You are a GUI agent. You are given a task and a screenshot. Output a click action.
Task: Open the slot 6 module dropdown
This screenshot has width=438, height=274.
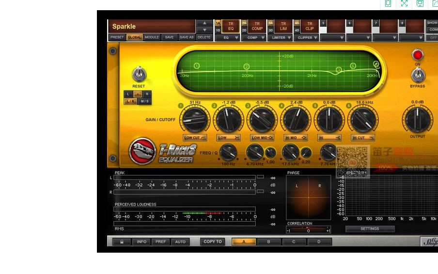(359, 37)
